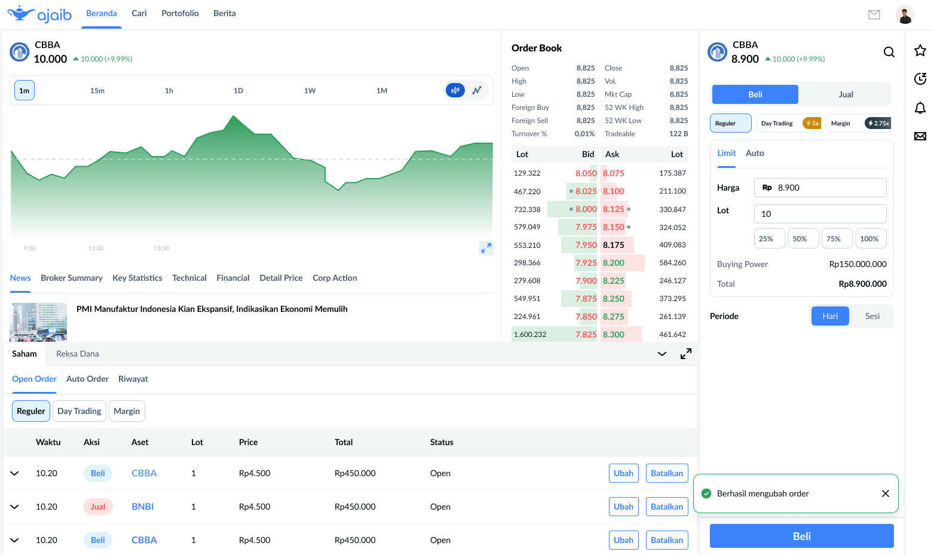Switch order form to Jual
Viewport: 934px width, 555px height.
pos(846,94)
